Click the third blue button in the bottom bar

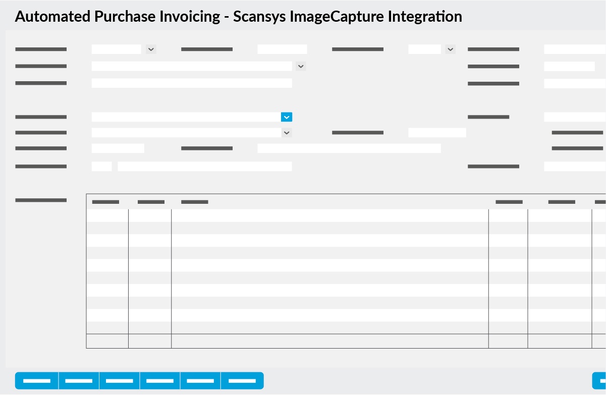(x=120, y=381)
